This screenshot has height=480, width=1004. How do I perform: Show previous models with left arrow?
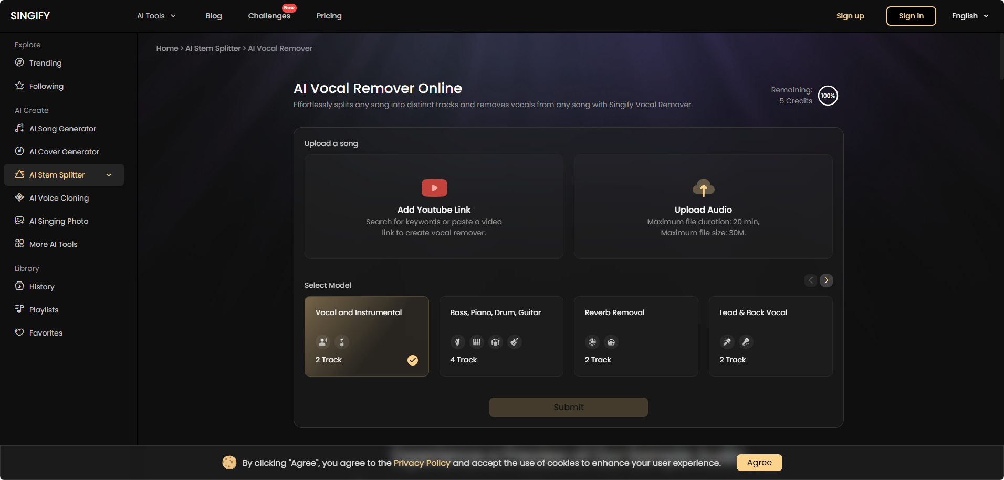pos(811,280)
